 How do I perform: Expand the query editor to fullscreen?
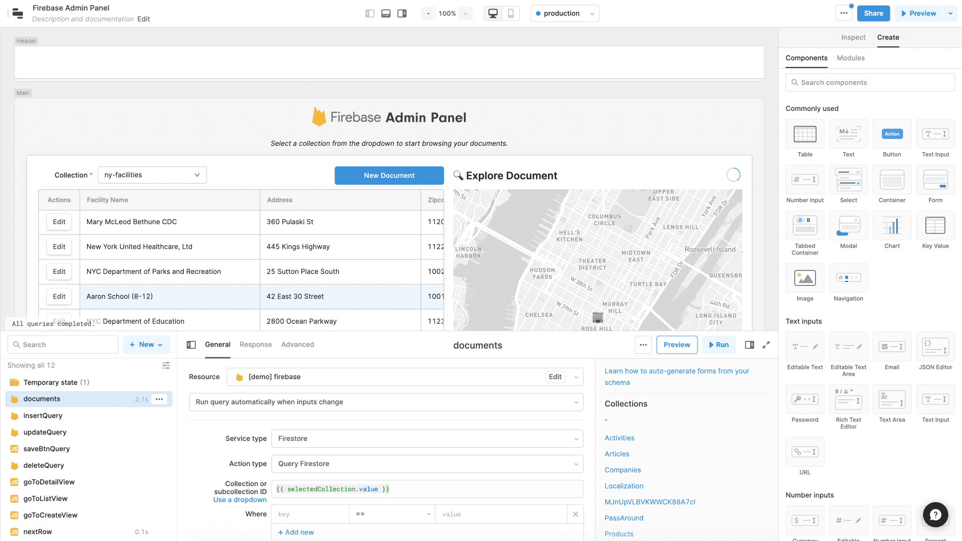[x=766, y=345]
